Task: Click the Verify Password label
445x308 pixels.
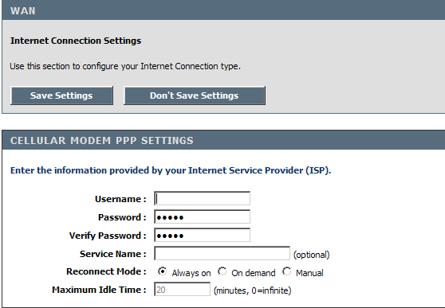Action: click(x=108, y=236)
